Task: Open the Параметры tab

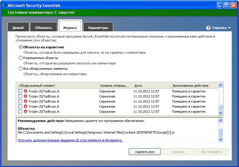Action: (x=98, y=28)
